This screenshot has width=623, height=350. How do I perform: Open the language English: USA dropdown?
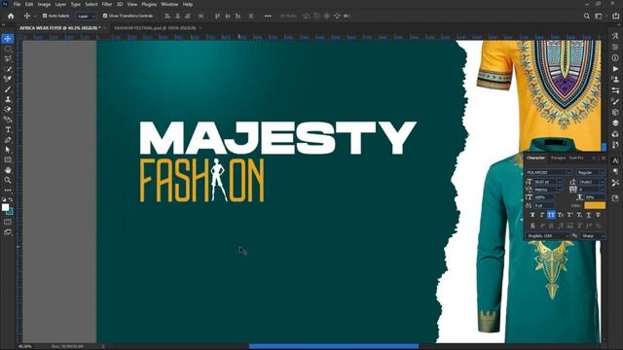(x=548, y=235)
